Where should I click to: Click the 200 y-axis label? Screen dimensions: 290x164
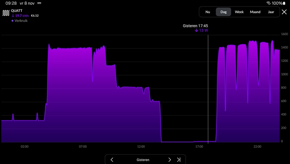tap(285, 128)
